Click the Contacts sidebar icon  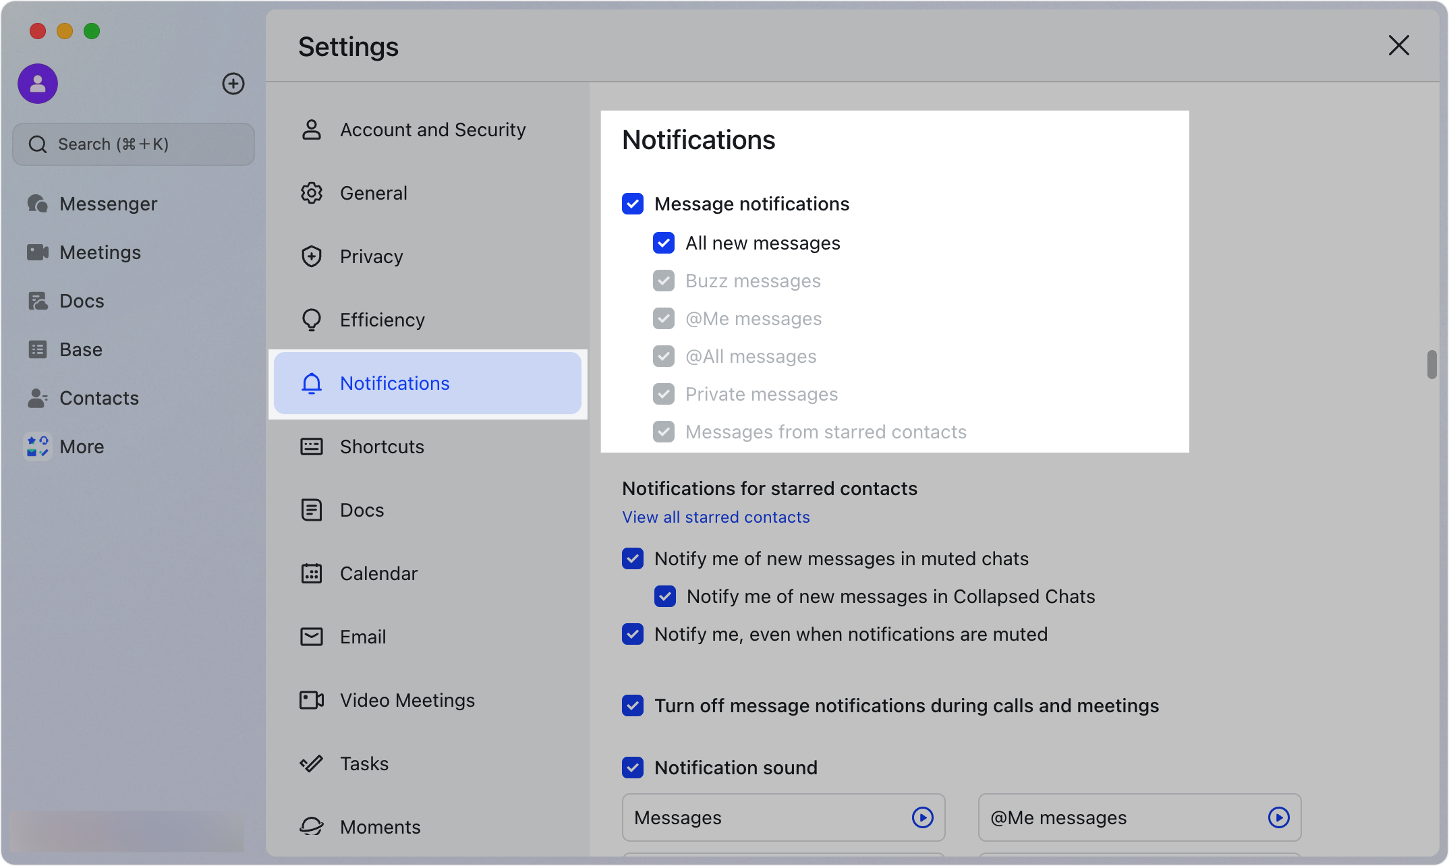37,398
